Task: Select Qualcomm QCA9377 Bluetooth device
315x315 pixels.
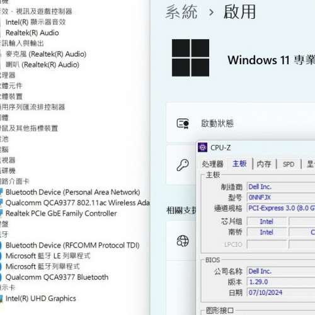Action: 57,277
